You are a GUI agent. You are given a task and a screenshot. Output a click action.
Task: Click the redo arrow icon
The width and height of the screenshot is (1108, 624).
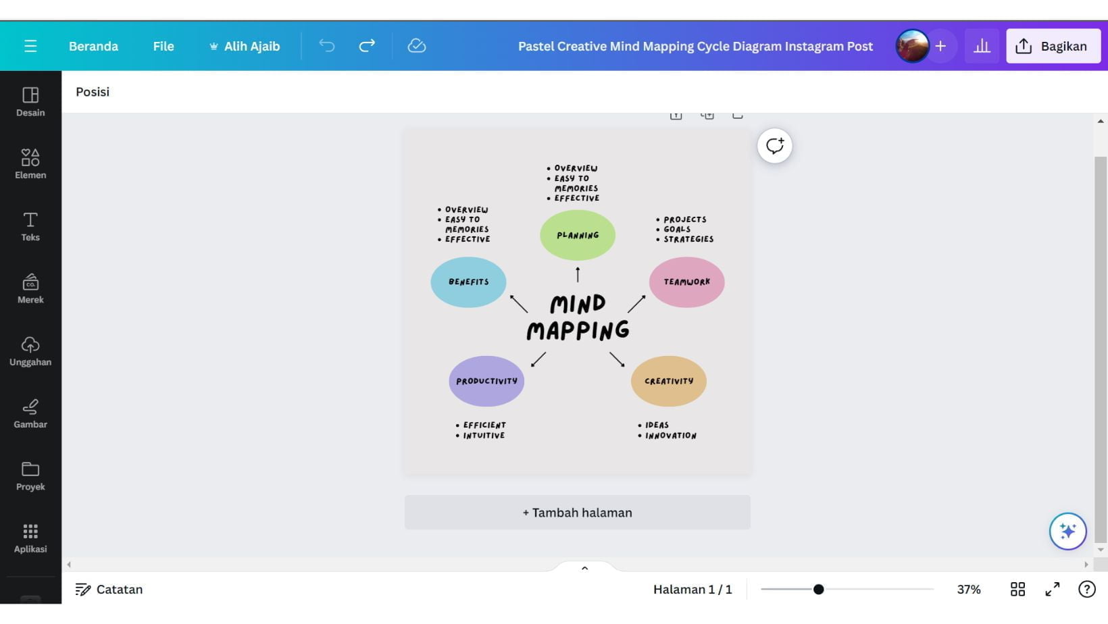click(x=367, y=46)
